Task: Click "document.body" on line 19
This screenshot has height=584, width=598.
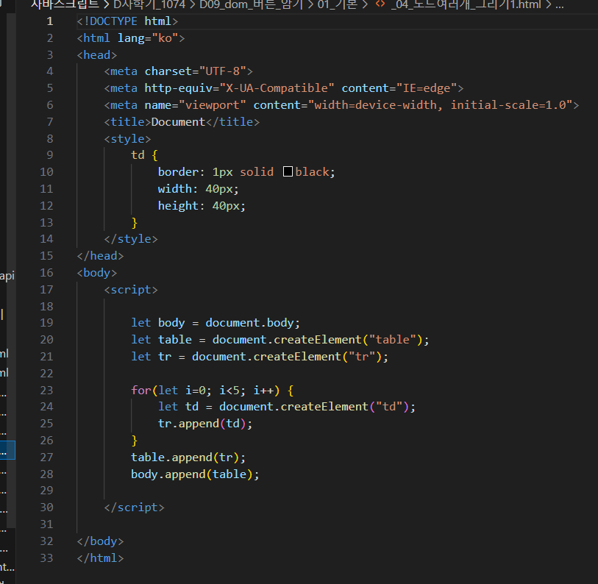Action: [249, 323]
